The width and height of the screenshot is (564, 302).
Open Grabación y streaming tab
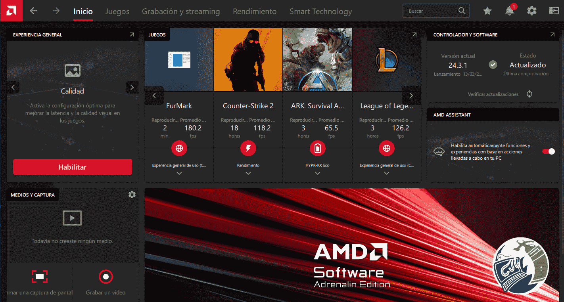click(x=181, y=11)
